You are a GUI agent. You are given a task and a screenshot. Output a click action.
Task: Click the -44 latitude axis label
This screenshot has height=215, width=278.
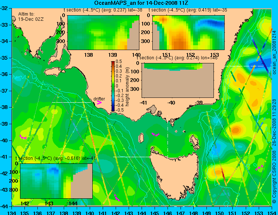point(4,206)
